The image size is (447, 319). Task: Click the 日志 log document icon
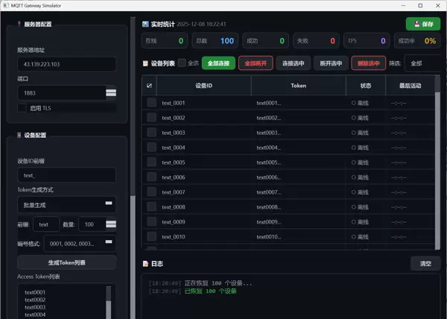tap(145, 264)
